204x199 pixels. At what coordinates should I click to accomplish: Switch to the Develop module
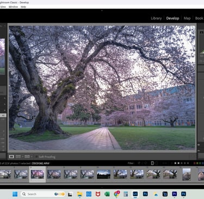click(x=172, y=18)
